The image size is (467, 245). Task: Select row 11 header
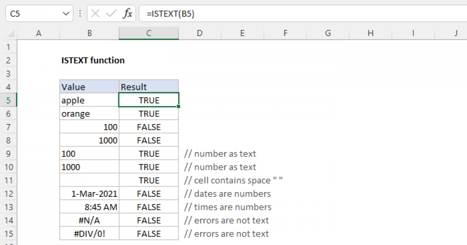[x=9, y=180]
